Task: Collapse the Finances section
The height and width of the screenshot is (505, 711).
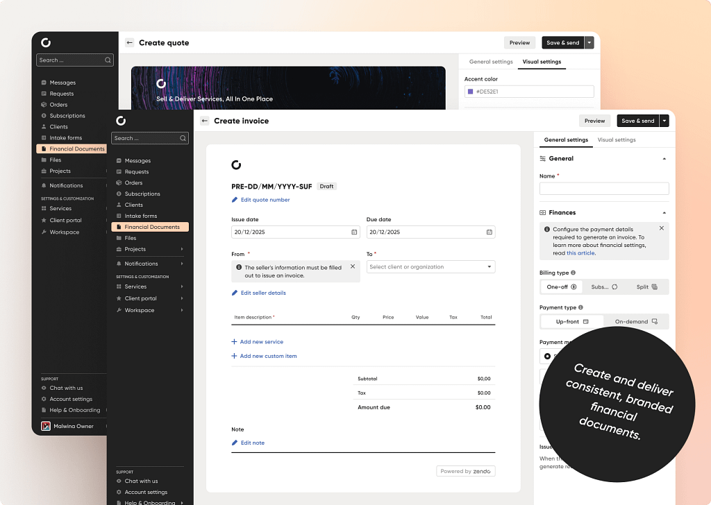Action: 664,213
